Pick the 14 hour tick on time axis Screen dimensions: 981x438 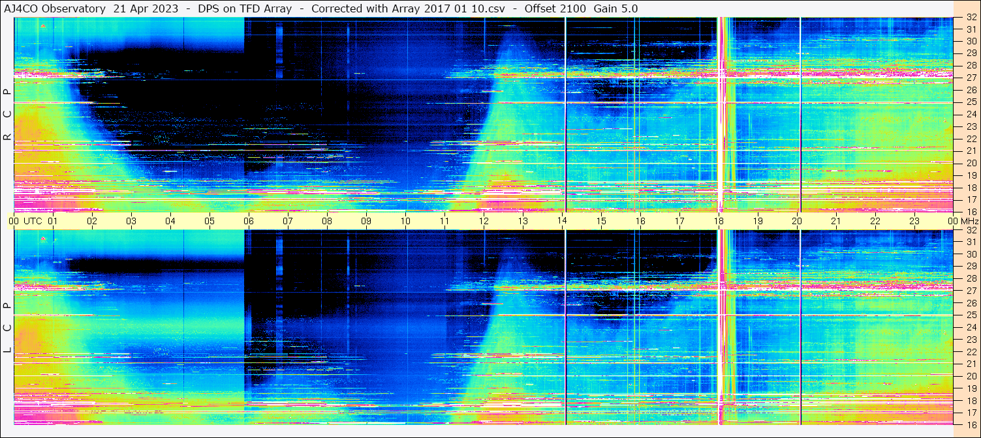pyautogui.click(x=561, y=221)
